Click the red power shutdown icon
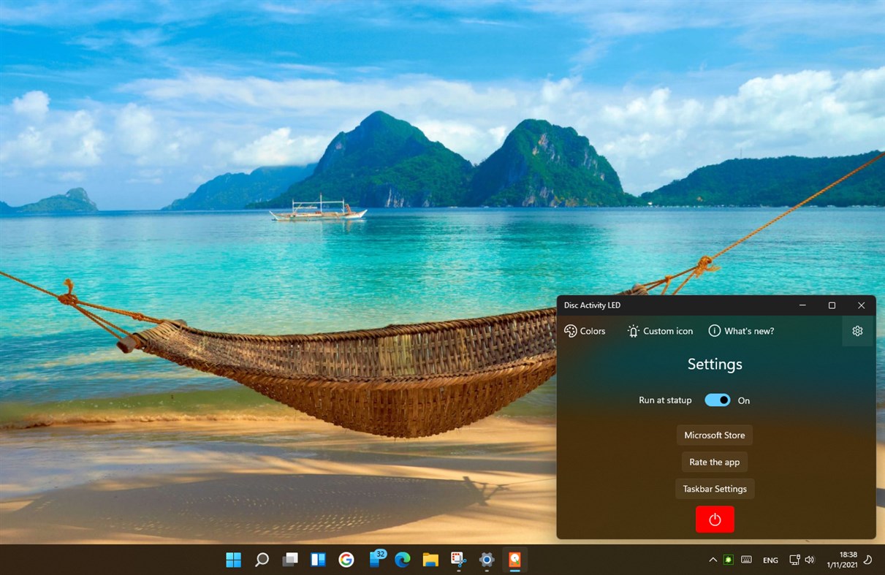 [714, 519]
